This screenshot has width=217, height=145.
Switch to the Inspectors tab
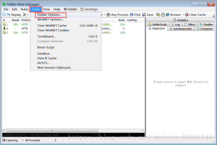tap(157, 28)
